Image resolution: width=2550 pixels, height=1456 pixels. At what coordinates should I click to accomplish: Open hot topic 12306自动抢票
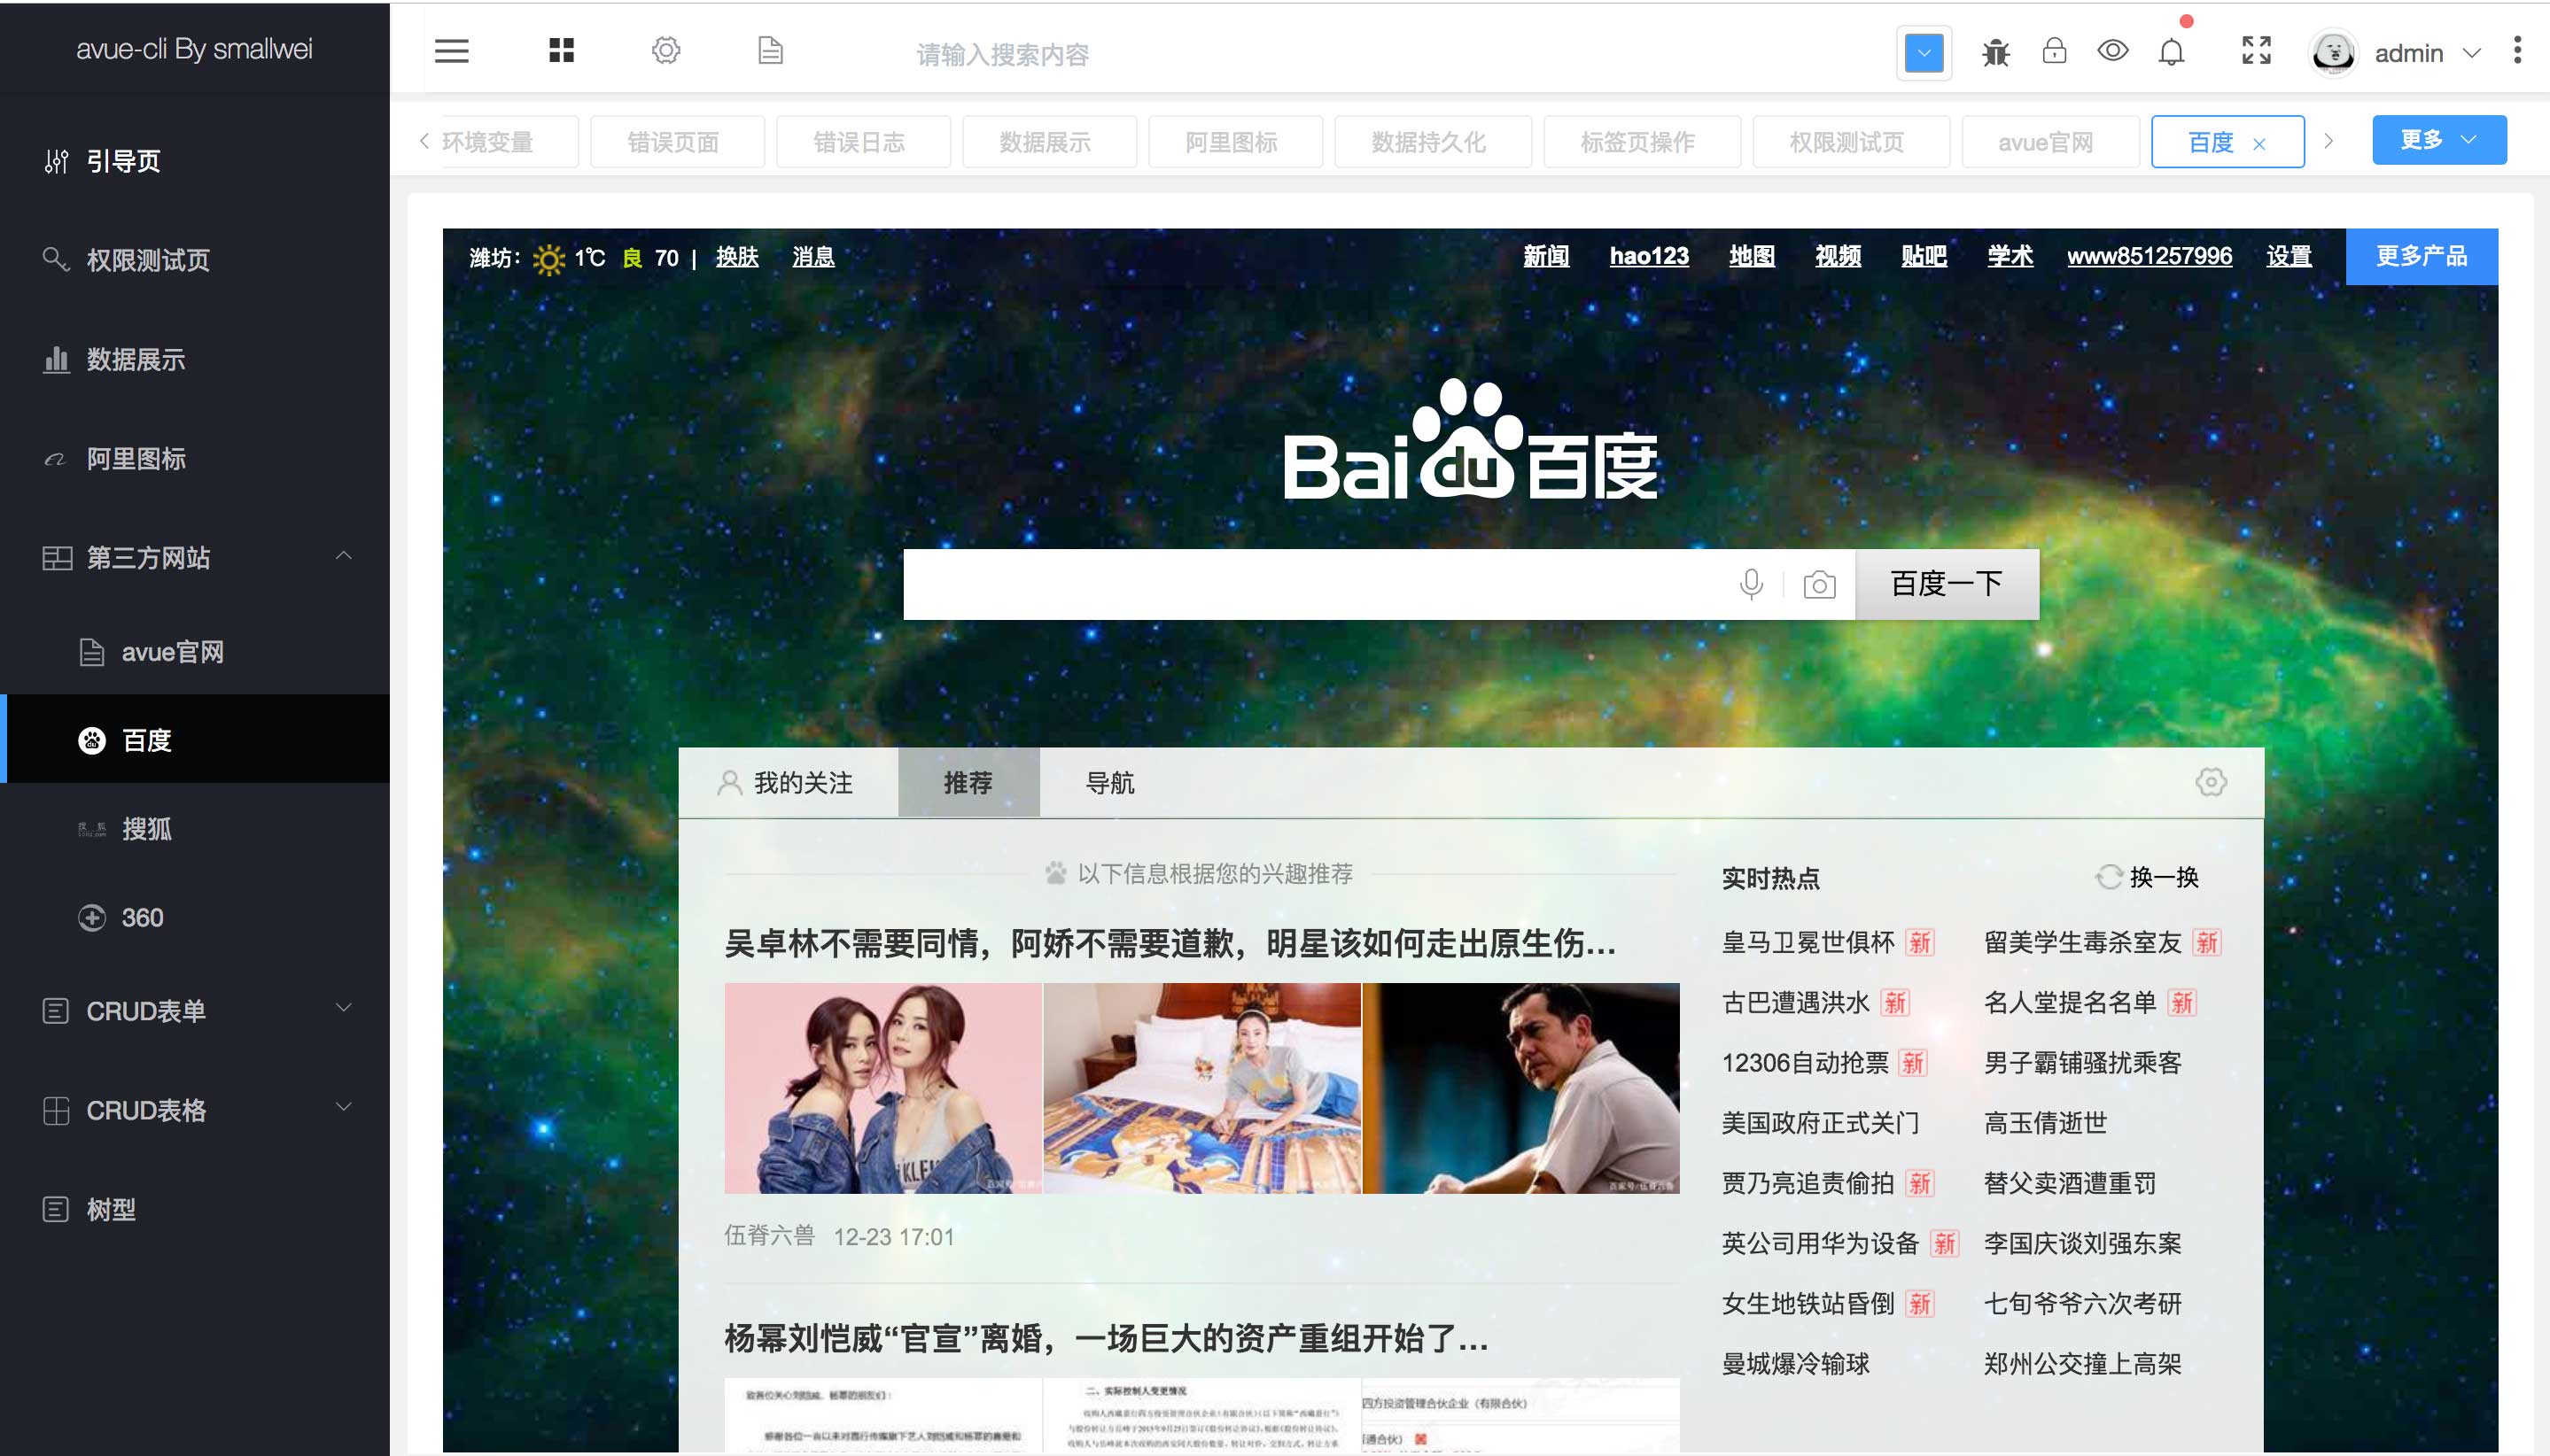point(1805,1063)
